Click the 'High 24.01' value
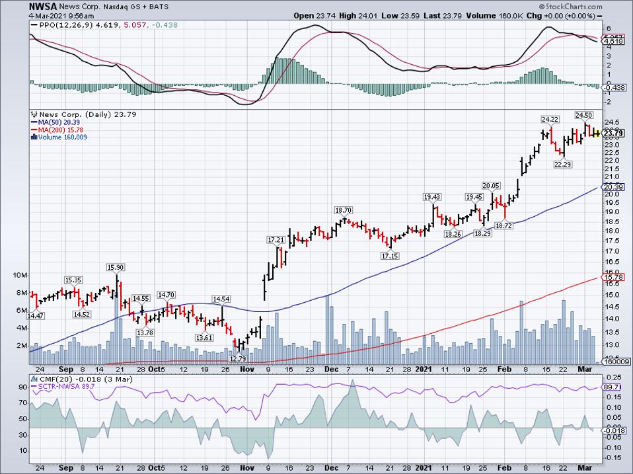The height and width of the screenshot is (474, 633). click(359, 16)
